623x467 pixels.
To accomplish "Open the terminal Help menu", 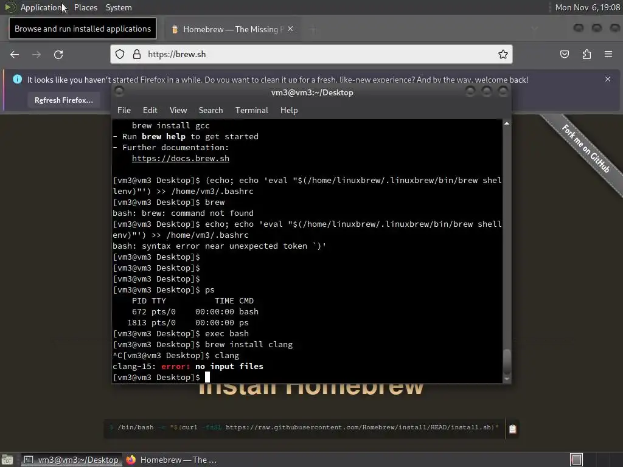I will coord(289,111).
